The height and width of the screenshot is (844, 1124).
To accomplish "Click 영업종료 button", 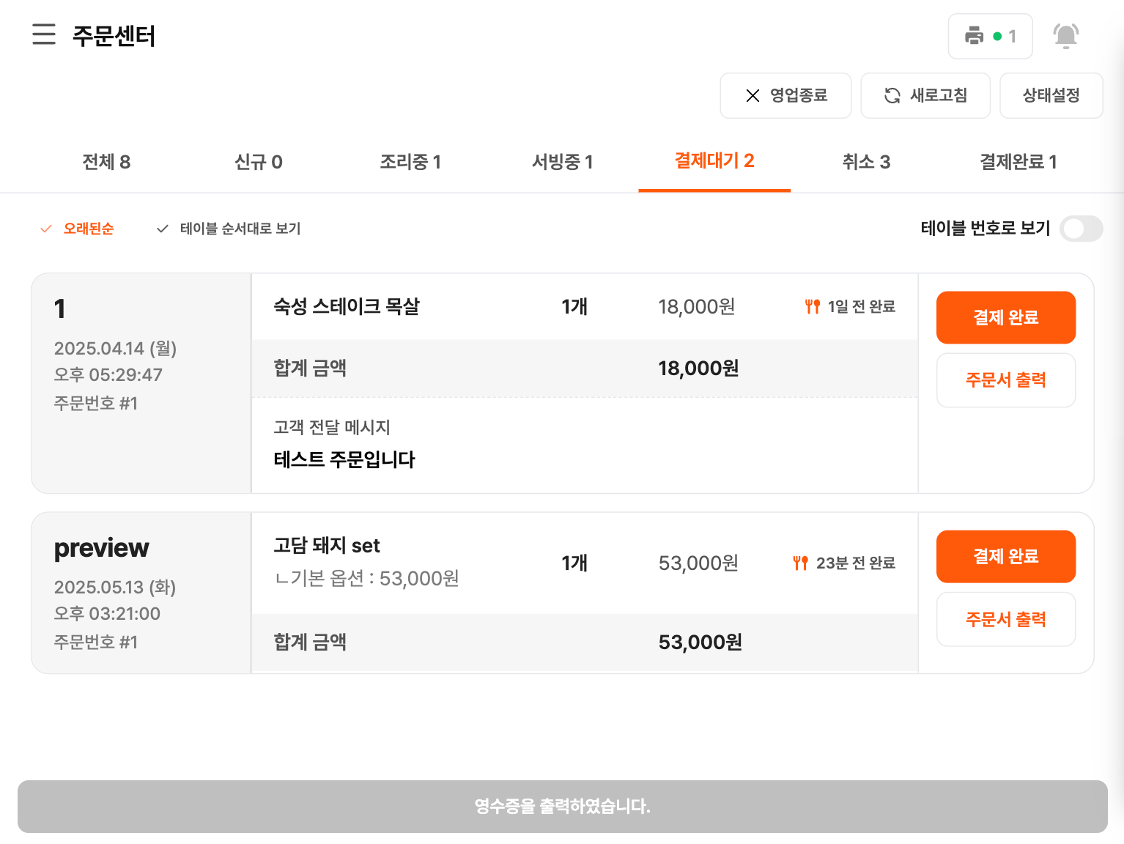I will tap(785, 95).
